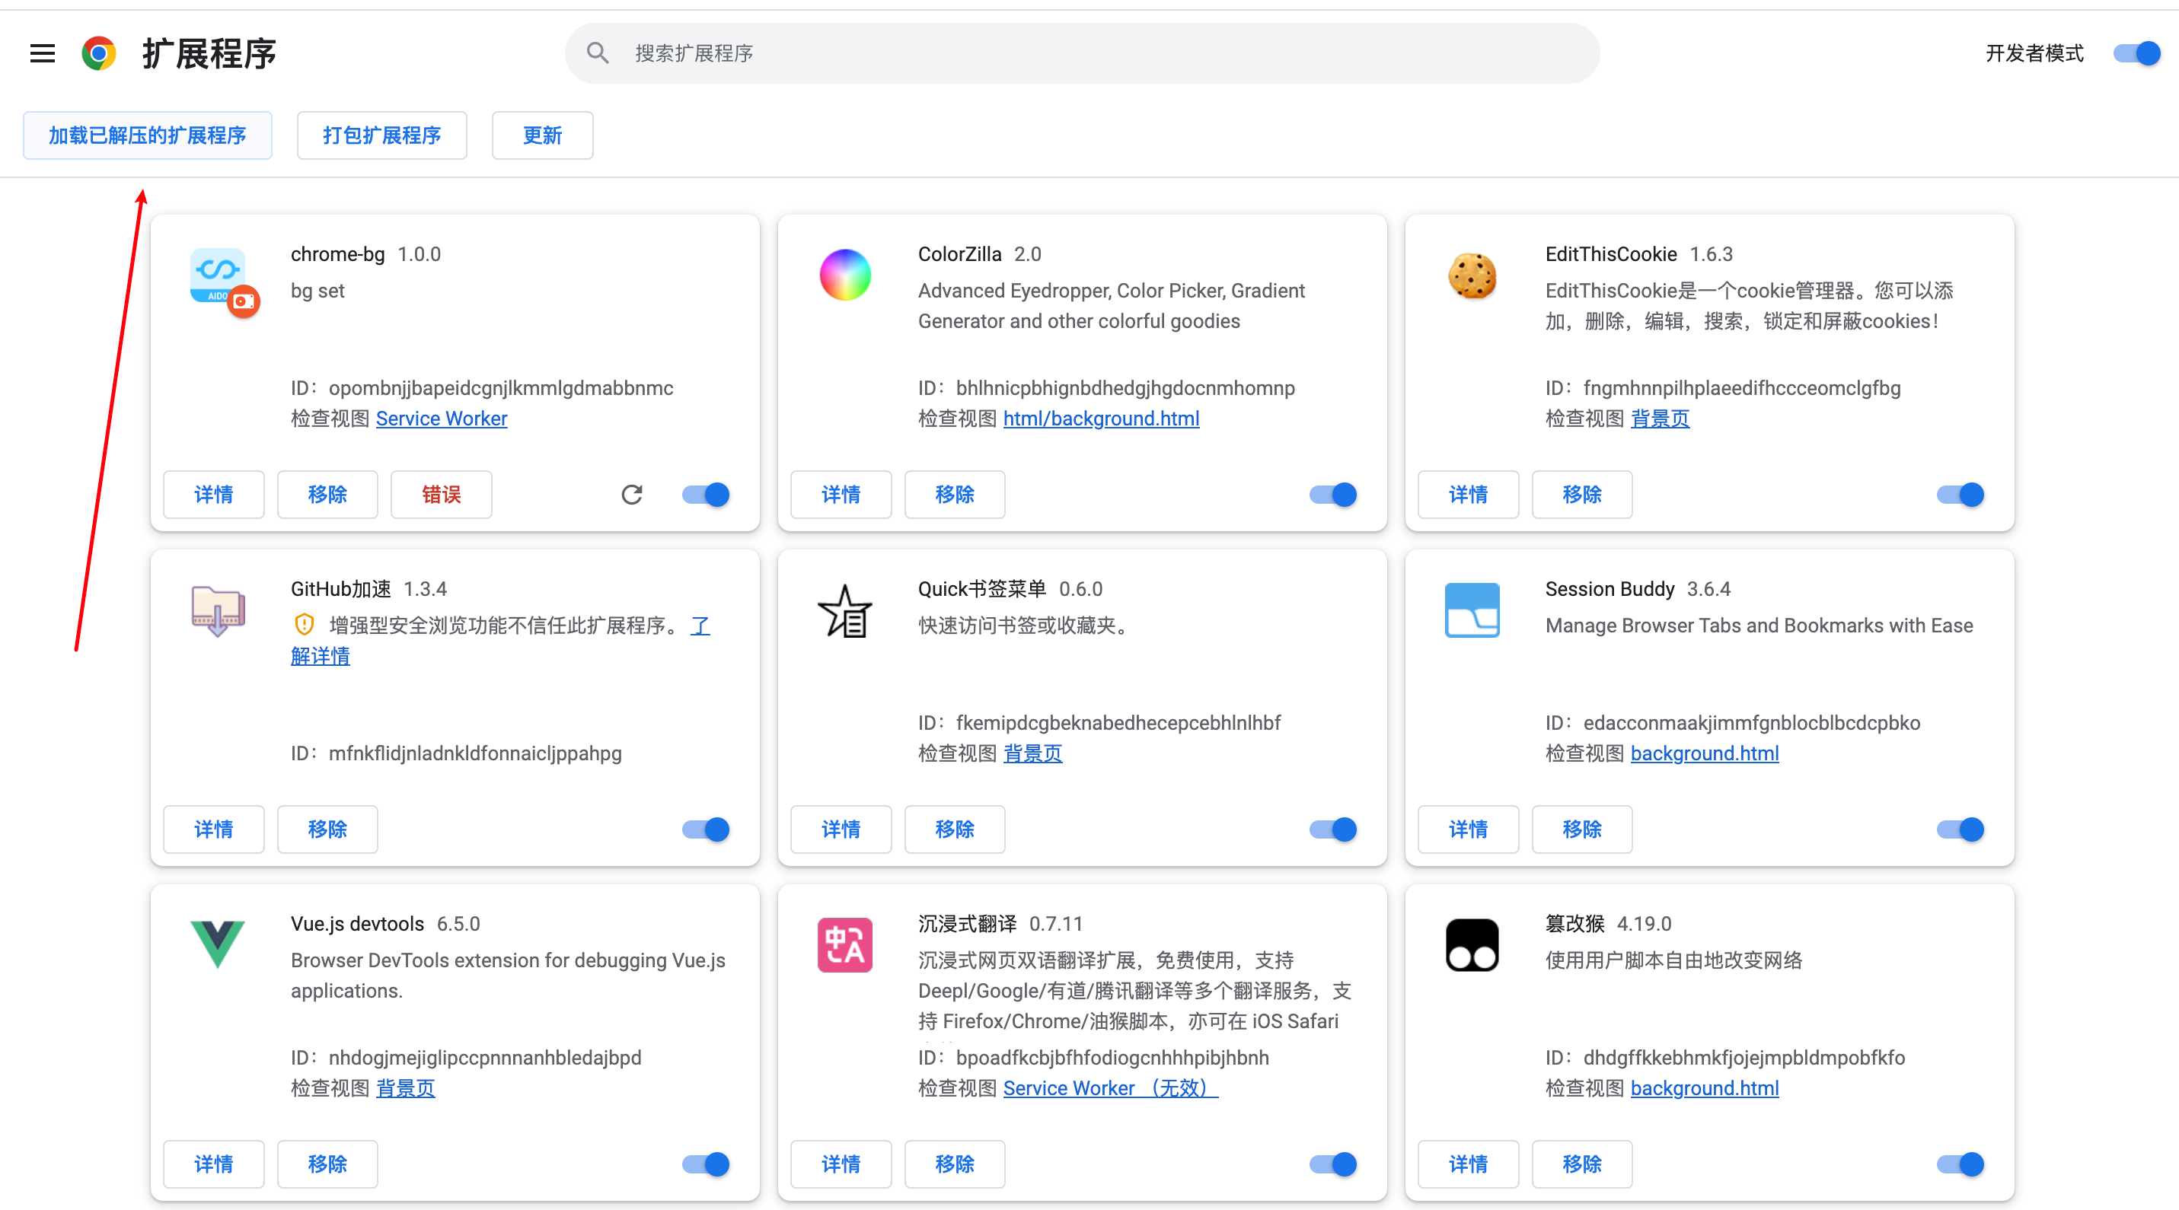This screenshot has height=1210, width=2179.
Task: Click the ColorZilla color wheel icon
Action: (x=845, y=275)
